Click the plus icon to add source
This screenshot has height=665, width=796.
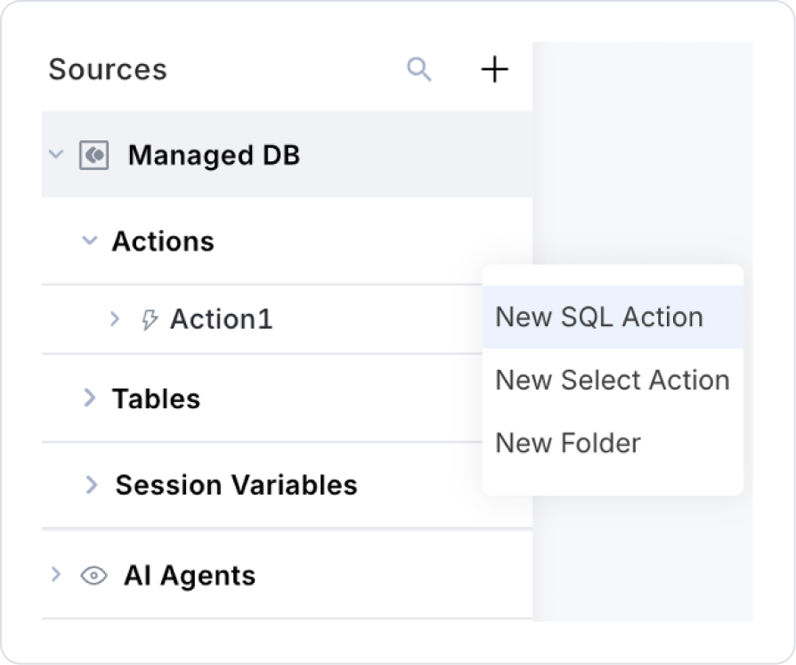coord(494,70)
